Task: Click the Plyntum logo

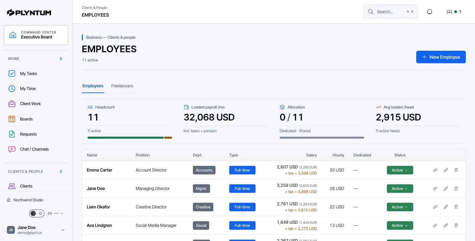Action: tap(29, 13)
